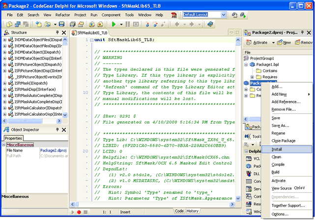Expand the ISftMask(IDispatch) node in Structure
315x220 pixels.
pyautogui.click(x=4, y=83)
